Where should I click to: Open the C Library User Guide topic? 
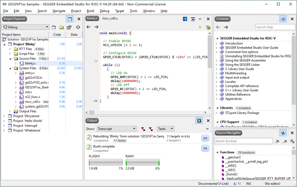pyautogui.click(x=239, y=69)
